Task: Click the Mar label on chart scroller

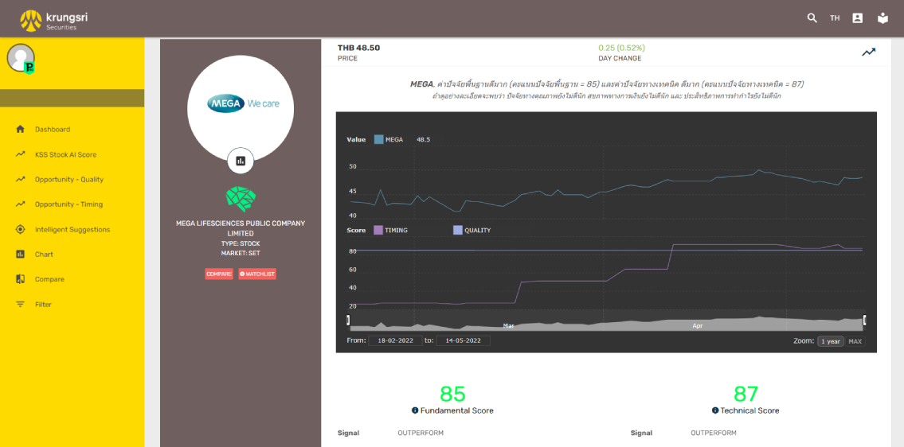Action: click(x=508, y=325)
